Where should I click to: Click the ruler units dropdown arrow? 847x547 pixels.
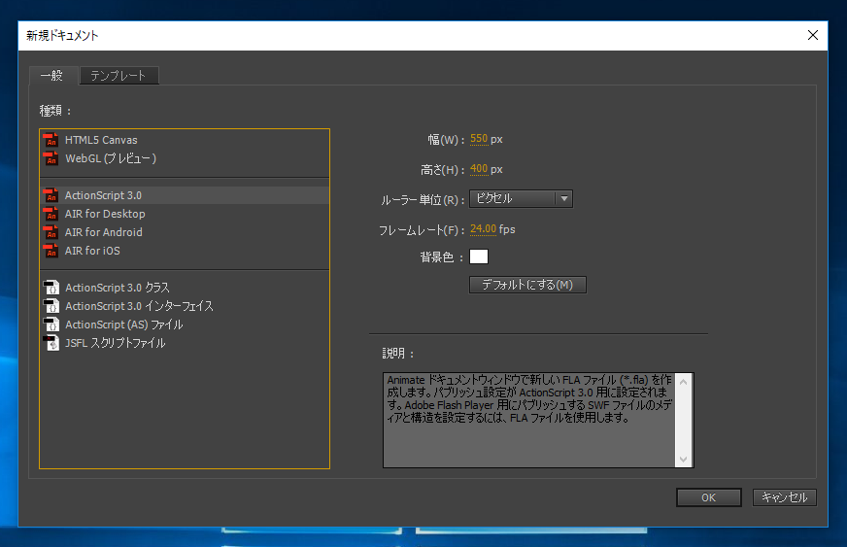pyautogui.click(x=564, y=198)
